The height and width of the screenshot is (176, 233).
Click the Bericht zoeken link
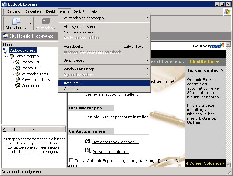[167, 62]
